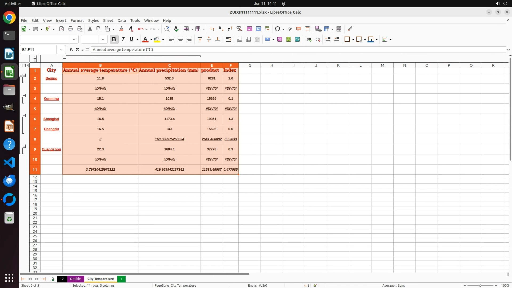
Task: Open the Insert Special Character icon
Action: click(x=278, y=29)
